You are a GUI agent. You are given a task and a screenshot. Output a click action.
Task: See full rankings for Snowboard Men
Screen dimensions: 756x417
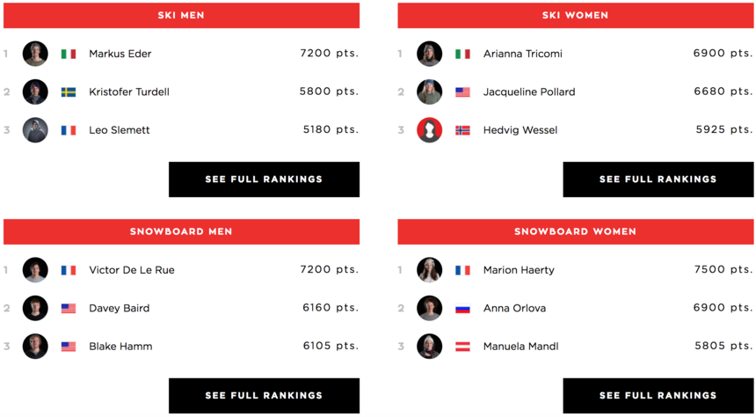265,395
